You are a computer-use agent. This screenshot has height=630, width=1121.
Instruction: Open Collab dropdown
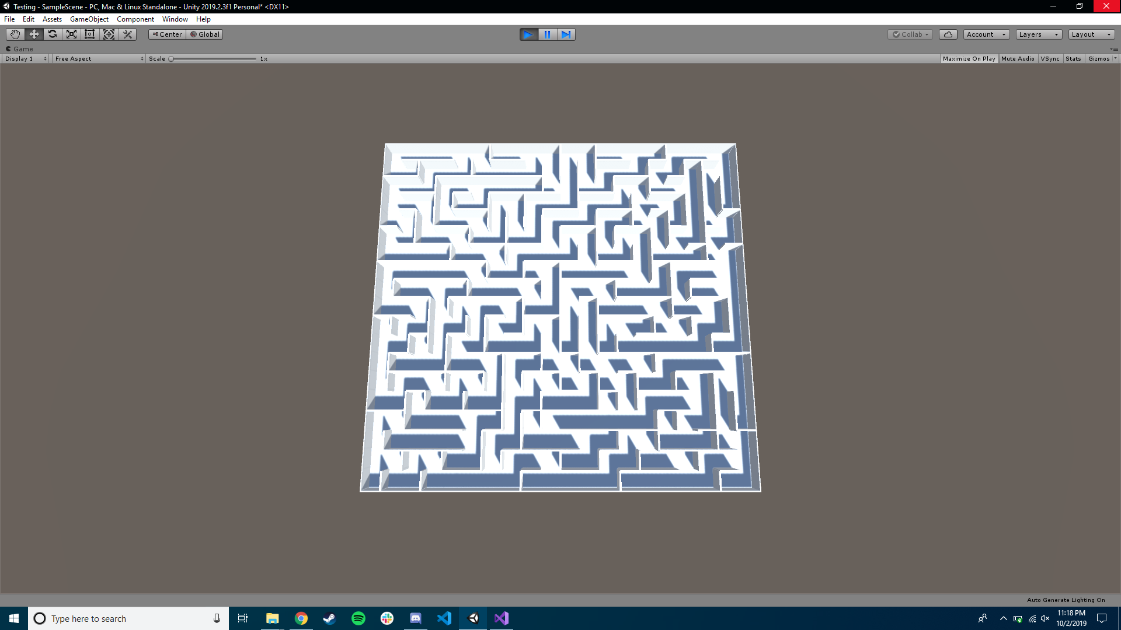click(x=910, y=34)
